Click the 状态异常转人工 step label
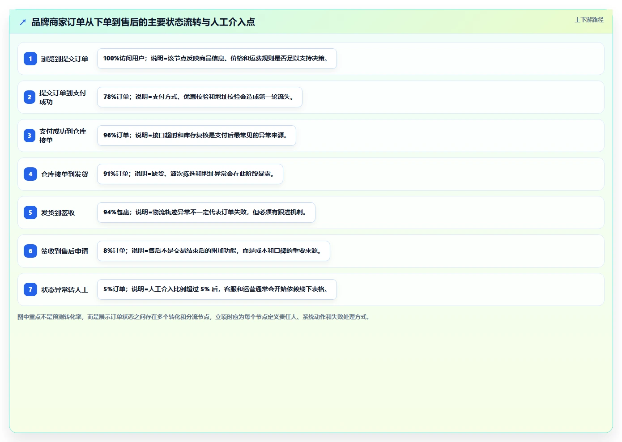 tap(65, 289)
